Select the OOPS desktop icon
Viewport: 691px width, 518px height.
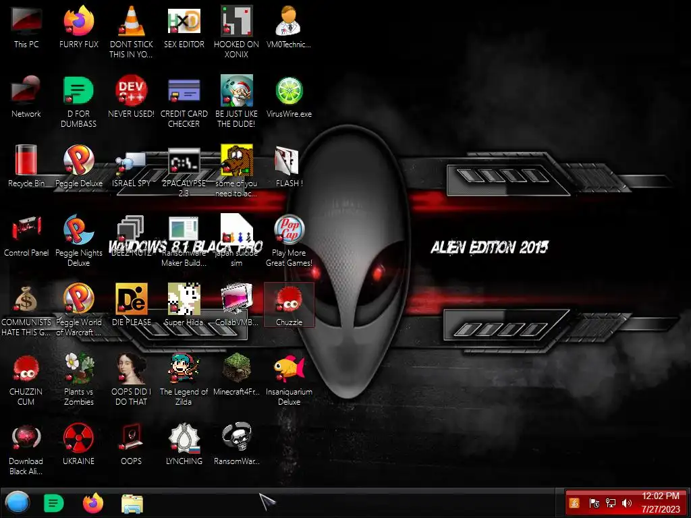coord(132,444)
